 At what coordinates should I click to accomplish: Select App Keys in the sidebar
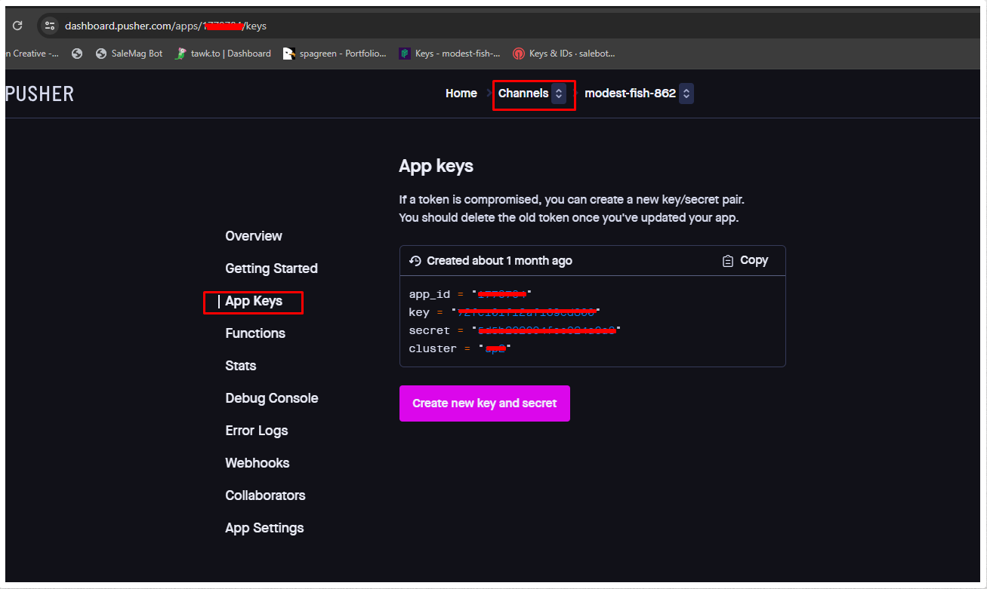254,301
